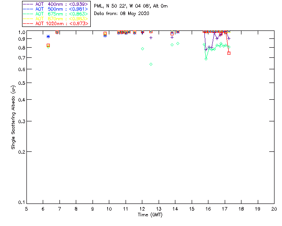Click the AOT 500nm legend entry
Screen dimensions: 282x226
[x=56, y=9]
